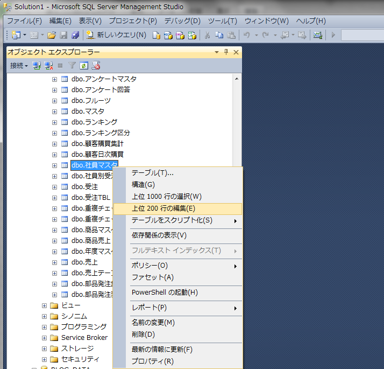Select dbo.マスタ table row

tap(88, 112)
